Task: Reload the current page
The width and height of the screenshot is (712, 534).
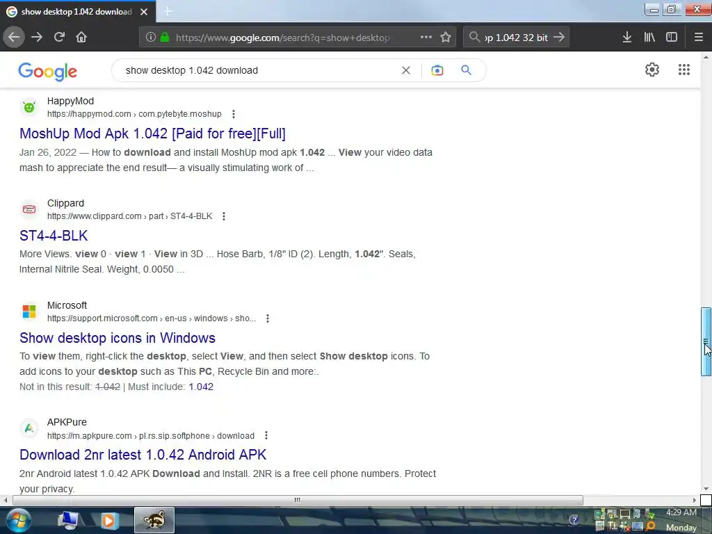Action: [x=59, y=37]
